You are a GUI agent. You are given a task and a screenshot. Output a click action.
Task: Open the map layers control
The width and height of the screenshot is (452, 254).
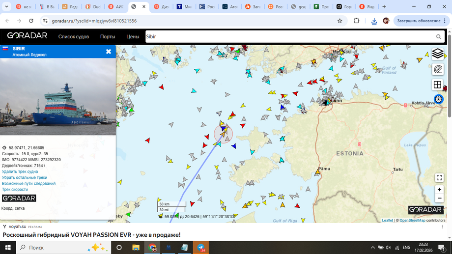point(438,54)
